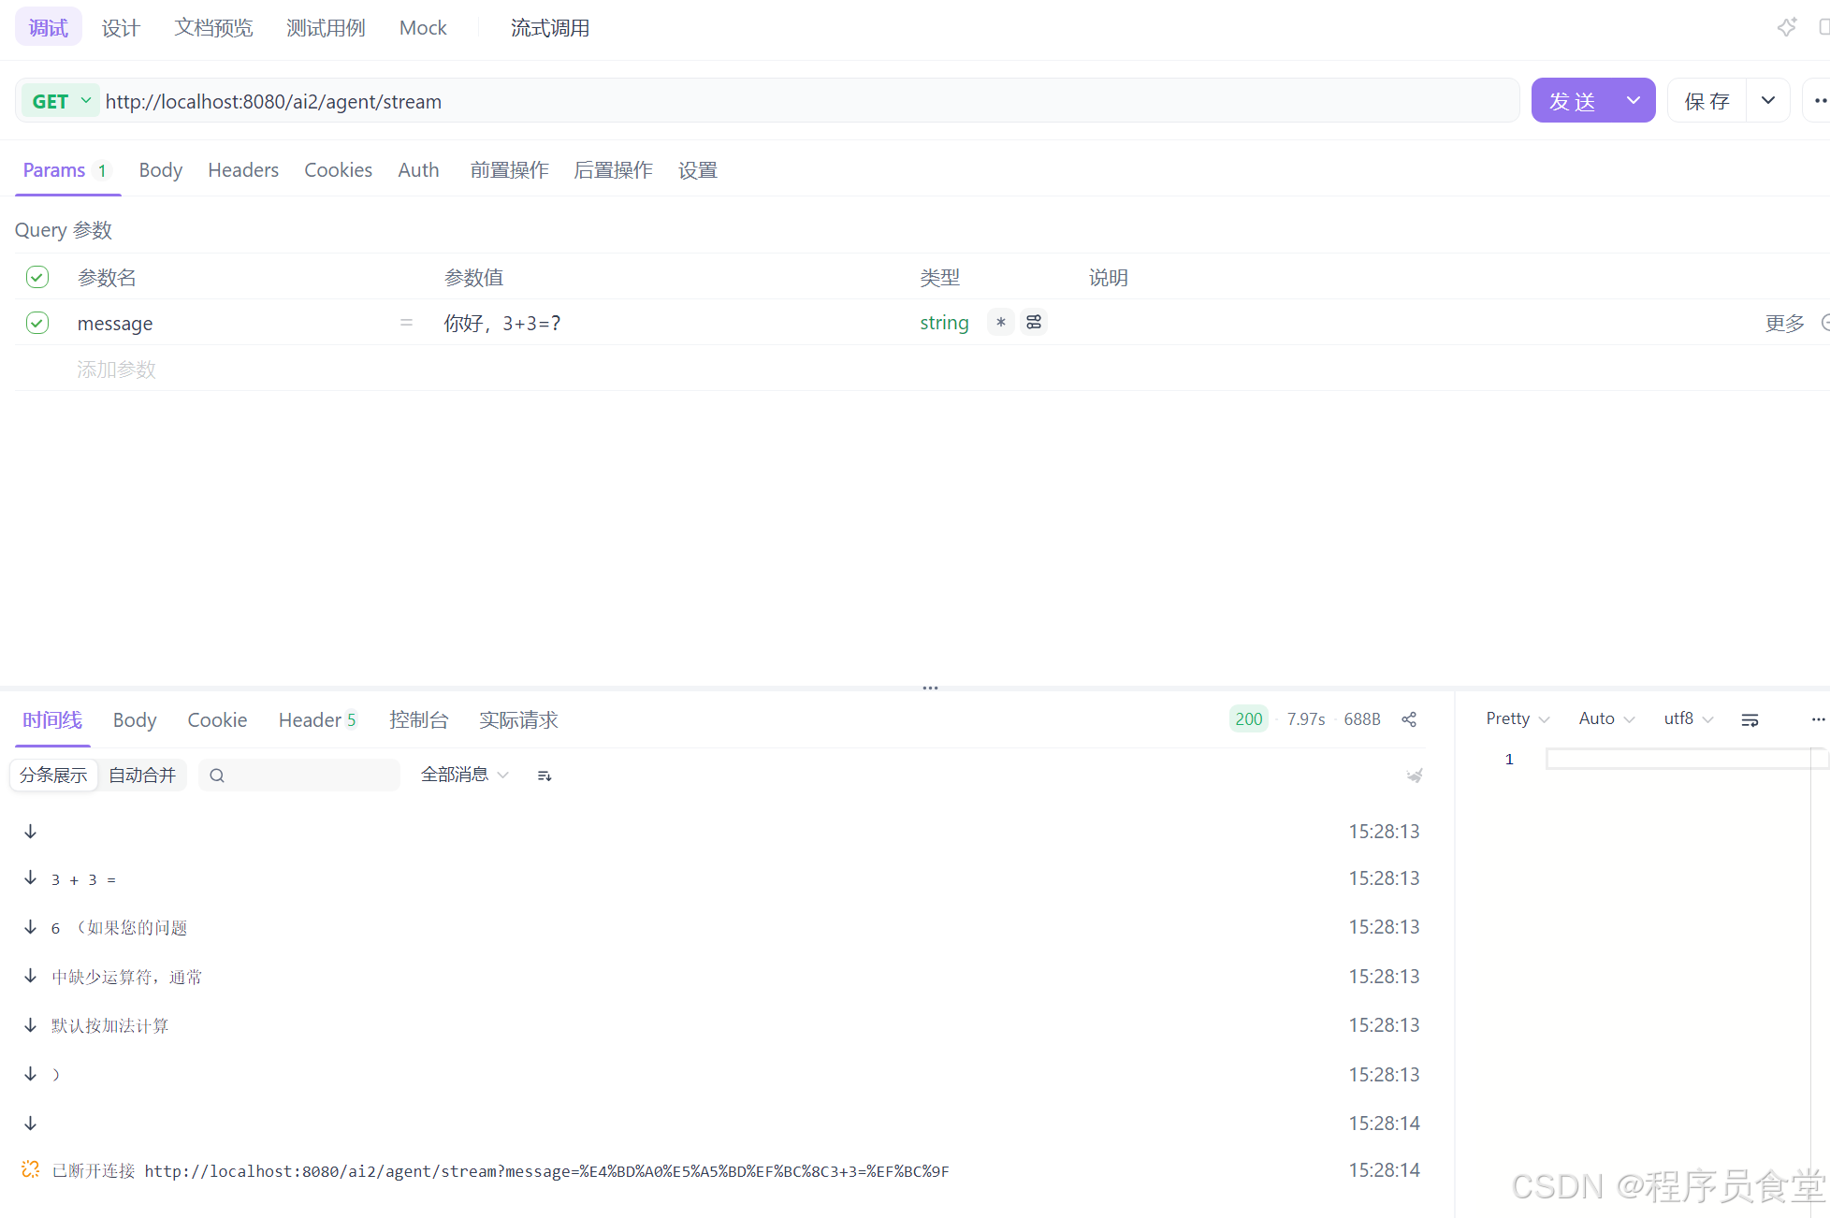Switch to 自动合并 display mode
The image size is (1830, 1218).
(142, 776)
